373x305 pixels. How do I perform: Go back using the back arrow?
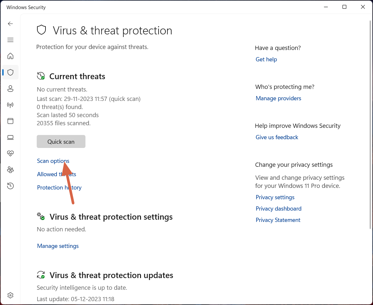[x=10, y=24]
